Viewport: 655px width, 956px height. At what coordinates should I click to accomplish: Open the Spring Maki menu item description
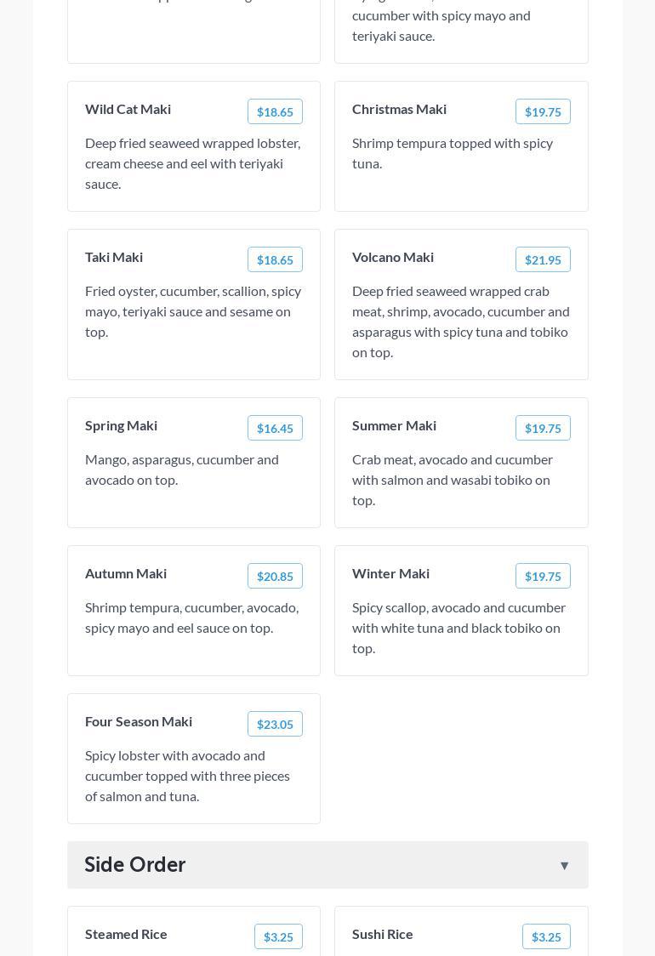pos(182,469)
